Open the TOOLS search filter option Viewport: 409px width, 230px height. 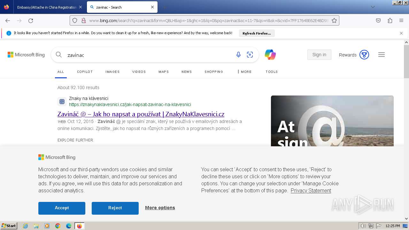[x=272, y=72]
